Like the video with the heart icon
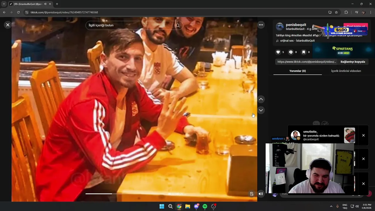Viewport: 375px width, 211px height. point(278,52)
